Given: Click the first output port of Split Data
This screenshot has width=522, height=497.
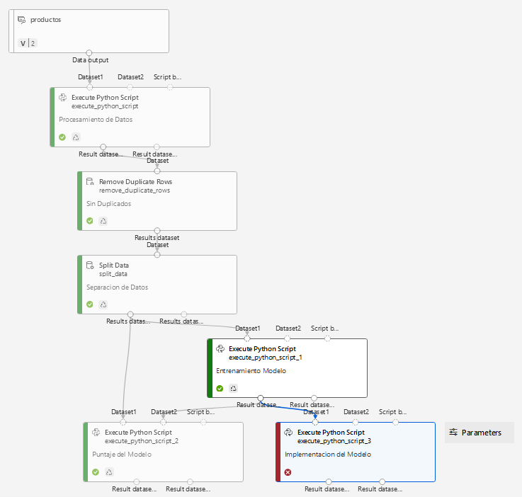Looking at the screenshot, I should point(130,314).
